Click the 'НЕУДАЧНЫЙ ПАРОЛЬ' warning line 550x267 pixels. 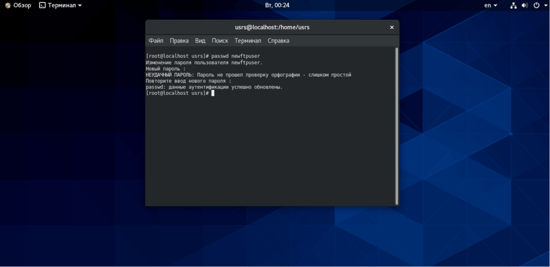click(x=248, y=75)
